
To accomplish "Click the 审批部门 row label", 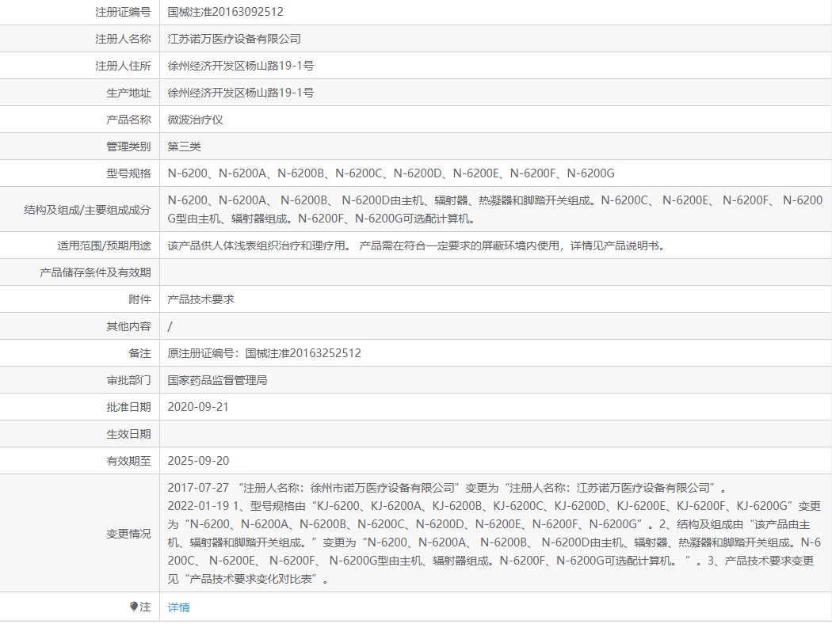I will click(129, 380).
